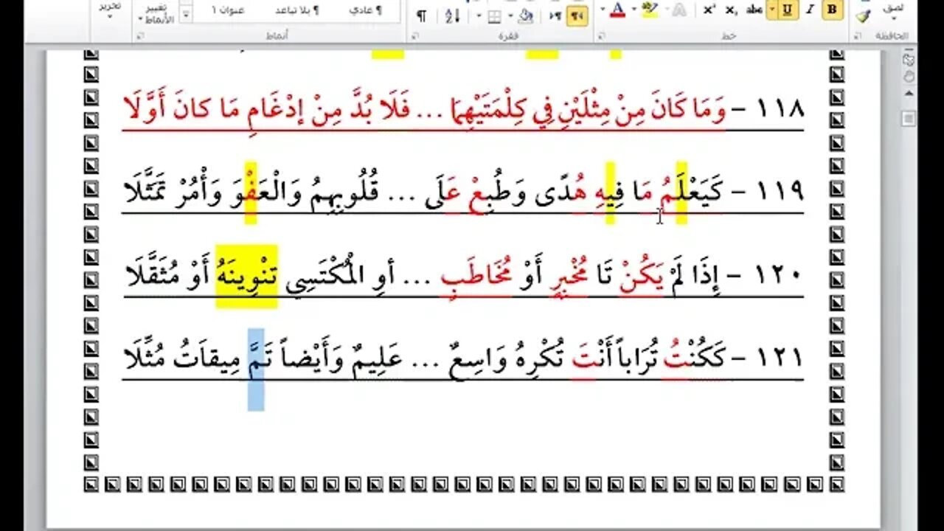944x531 pixels.
Task: Apply the بلا تباعد No Spacing style
Action: [296, 10]
